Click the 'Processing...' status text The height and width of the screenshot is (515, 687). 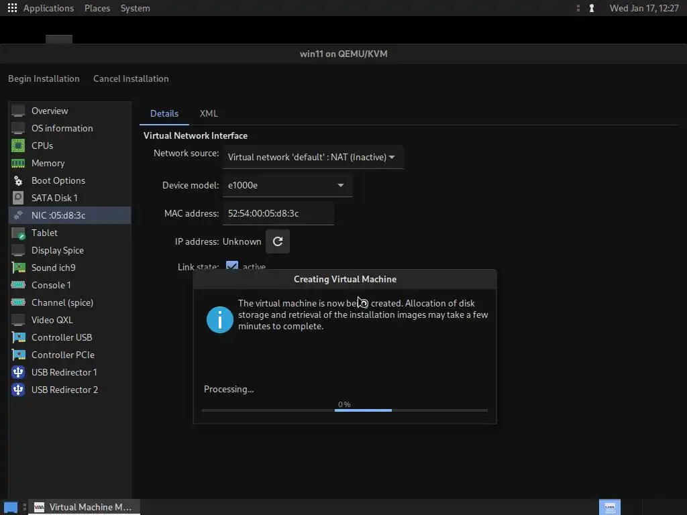click(229, 390)
